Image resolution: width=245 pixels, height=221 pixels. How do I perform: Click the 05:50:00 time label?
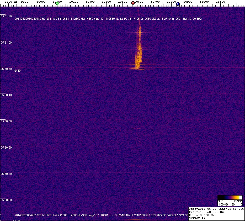pos(6,200)
